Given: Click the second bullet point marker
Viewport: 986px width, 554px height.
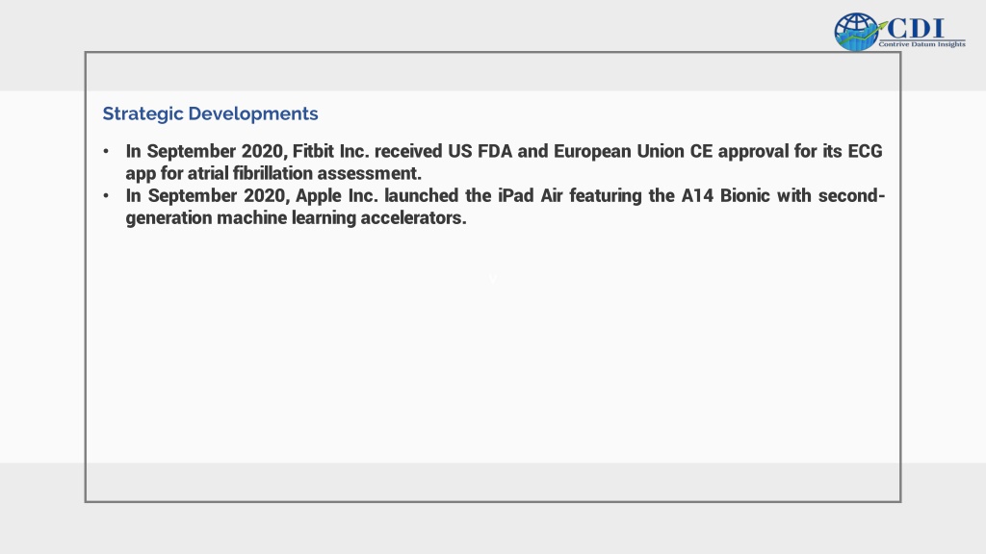Looking at the screenshot, I should (106, 196).
